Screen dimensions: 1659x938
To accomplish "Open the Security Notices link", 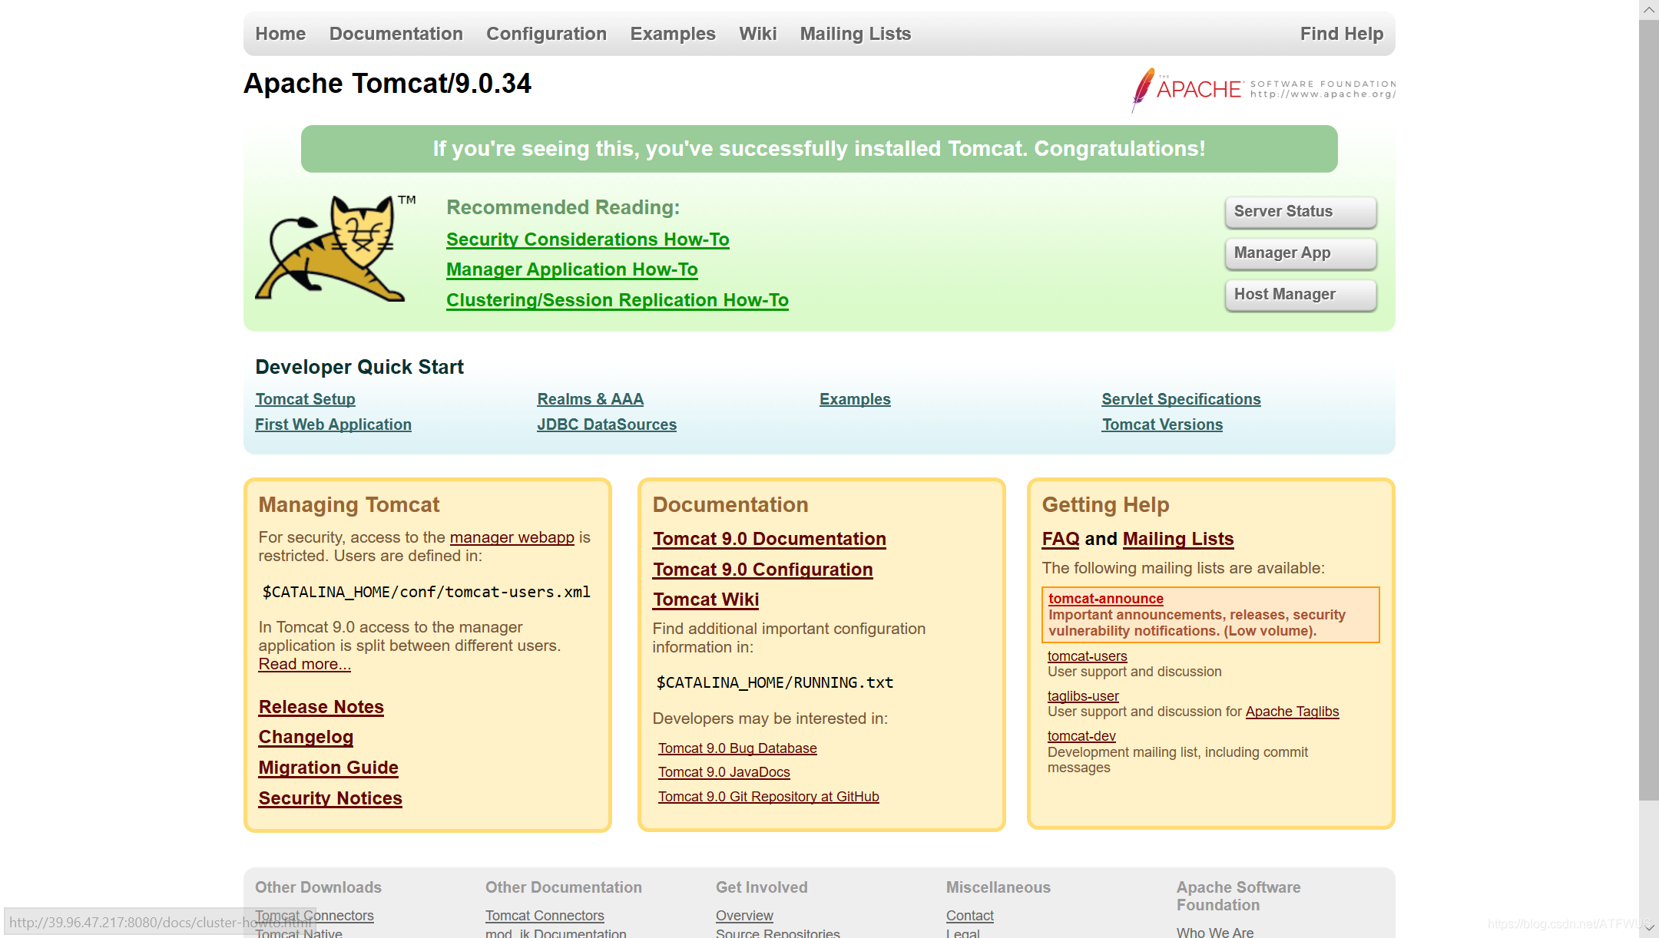I will 330,798.
